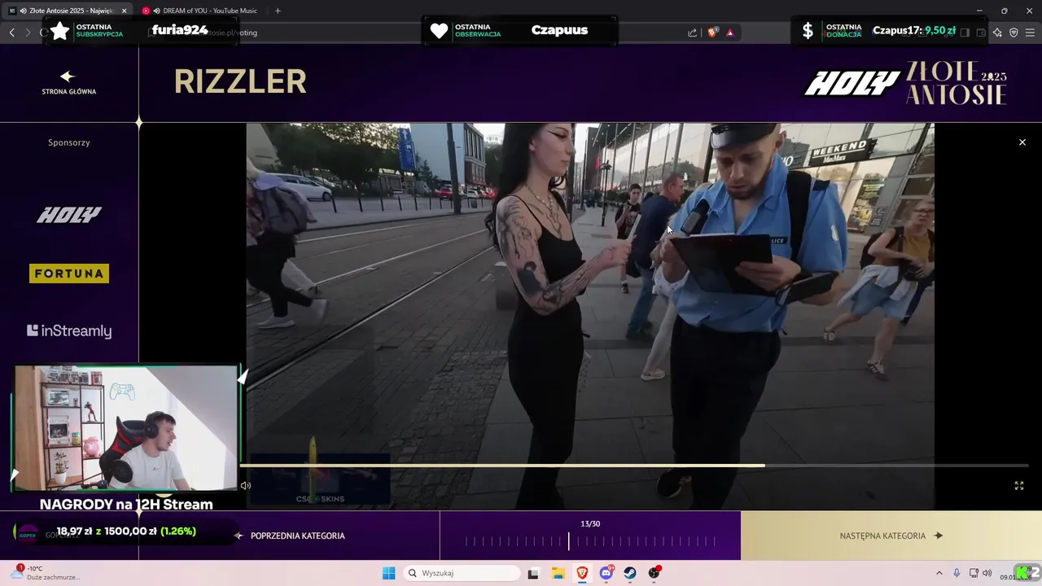Click the Sponsorzy label
The height and width of the screenshot is (586, 1042).
(x=69, y=142)
